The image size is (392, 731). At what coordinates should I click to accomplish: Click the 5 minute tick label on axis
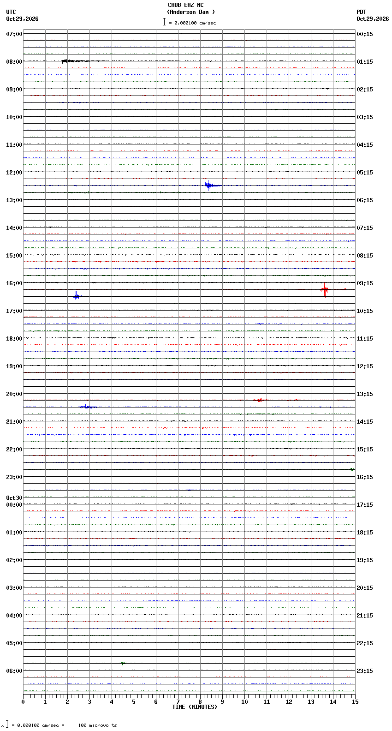[x=134, y=702]
